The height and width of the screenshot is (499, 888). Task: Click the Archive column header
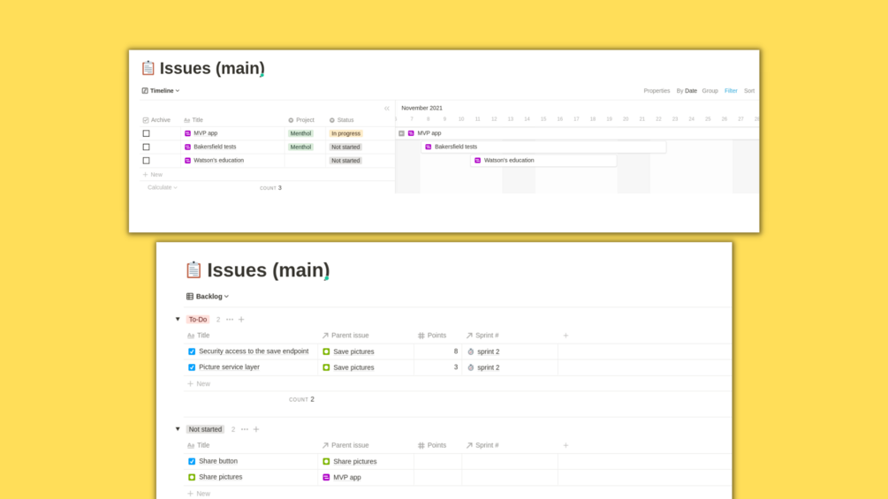[156, 120]
